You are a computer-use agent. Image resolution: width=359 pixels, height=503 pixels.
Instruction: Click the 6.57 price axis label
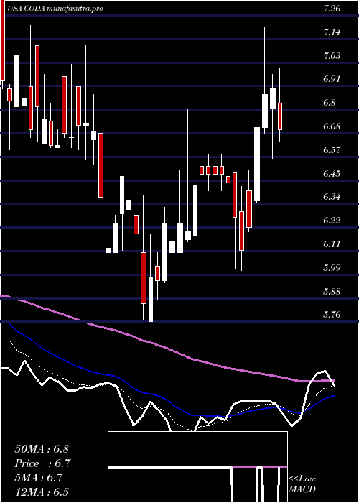pyautogui.click(x=332, y=149)
